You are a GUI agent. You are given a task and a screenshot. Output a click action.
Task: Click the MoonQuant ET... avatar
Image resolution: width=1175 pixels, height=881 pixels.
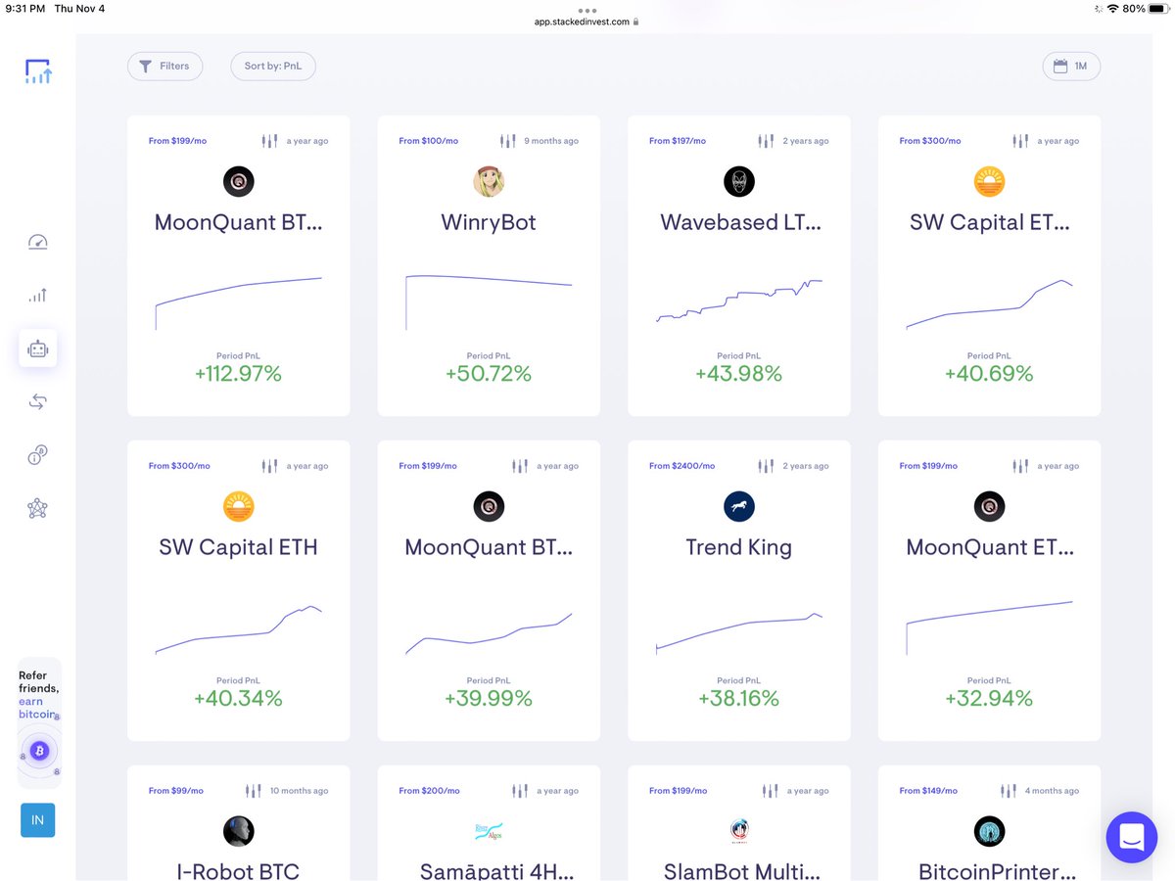[989, 506]
